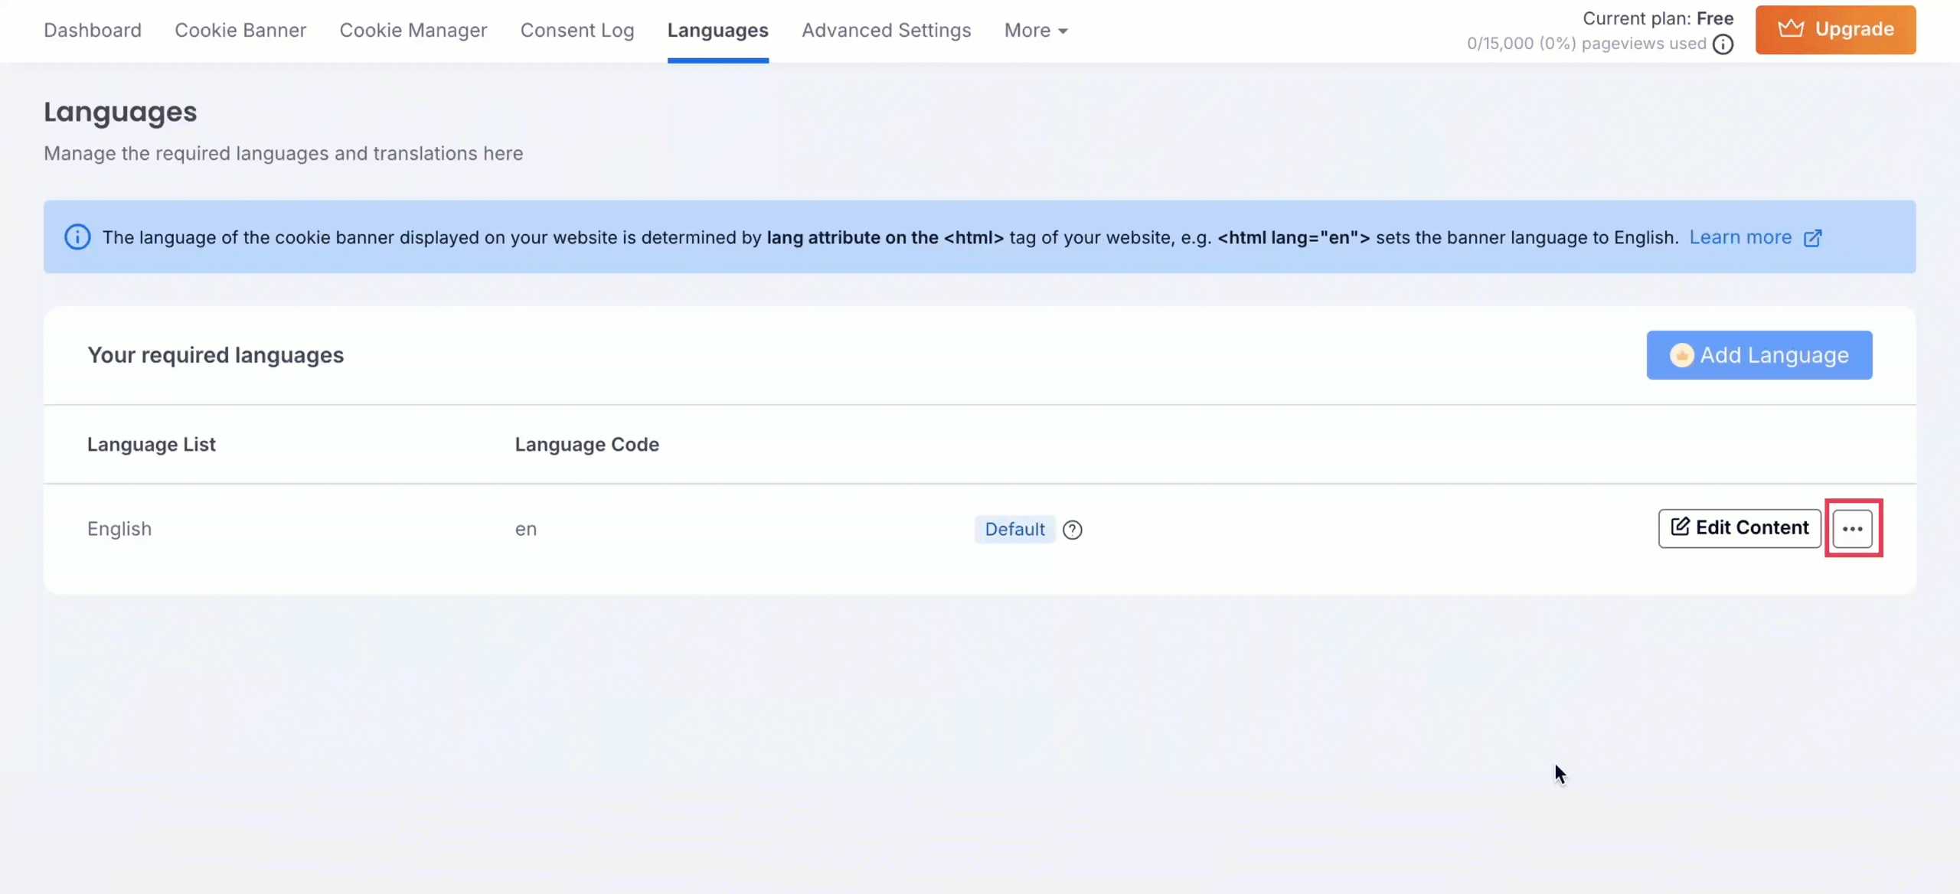
Task: Open the Cookie Banner tab
Action: click(240, 31)
